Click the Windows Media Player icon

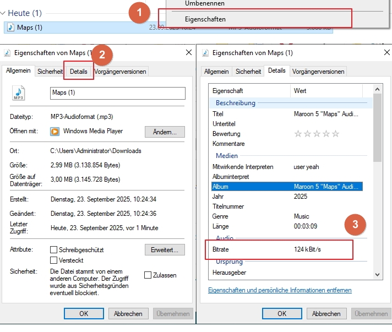coord(55,131)
